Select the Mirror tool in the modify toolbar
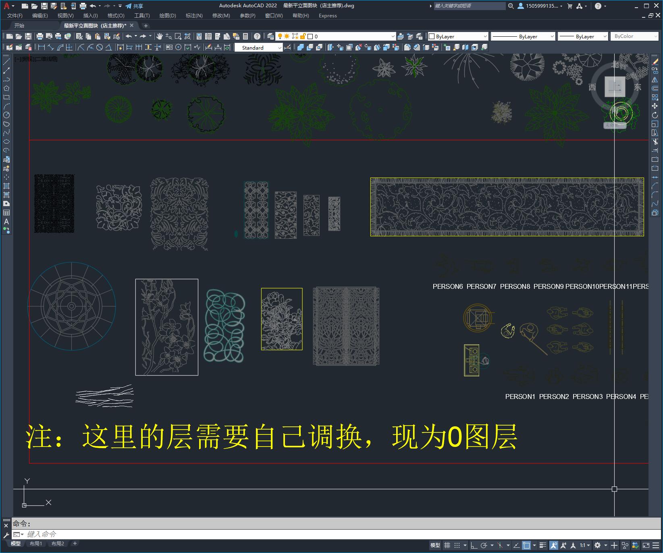This screenshot has height=553, width=663. (x=655, y=79)
